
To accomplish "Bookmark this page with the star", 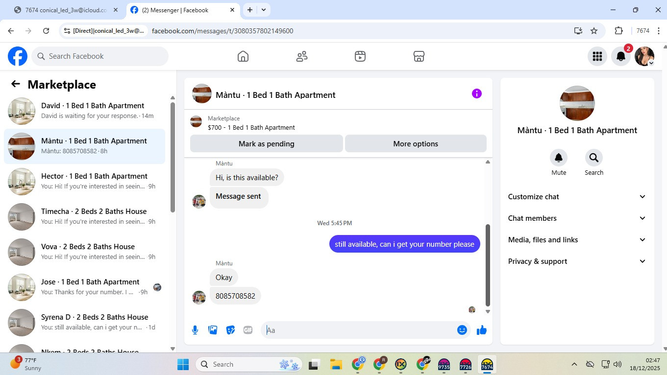I will coord(594,31).
